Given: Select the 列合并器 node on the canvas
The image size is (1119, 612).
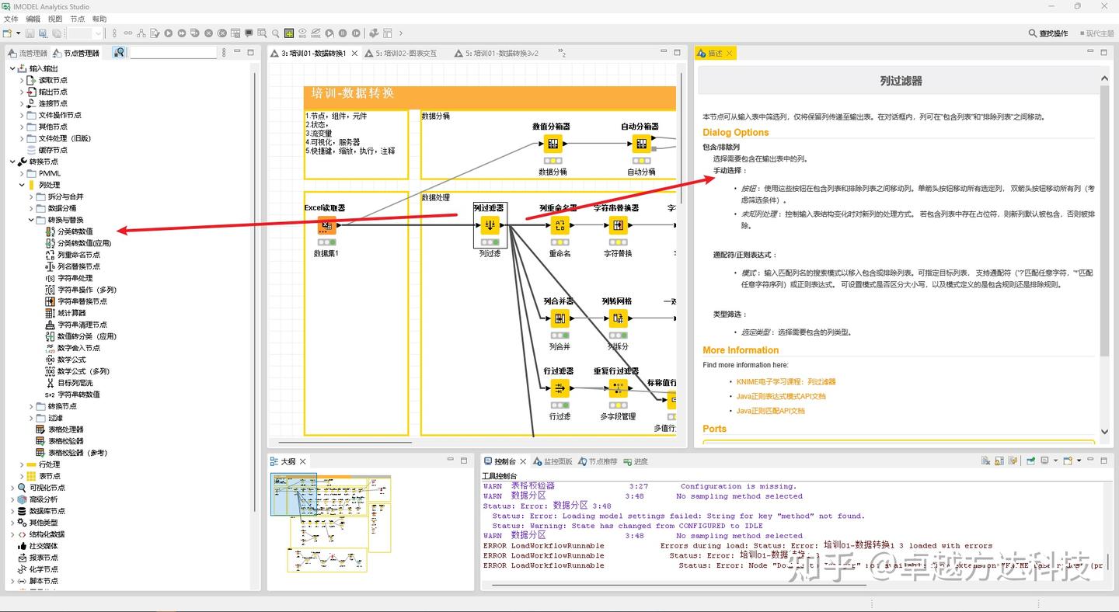Looking at the screenshot, I should pos(559,318).
